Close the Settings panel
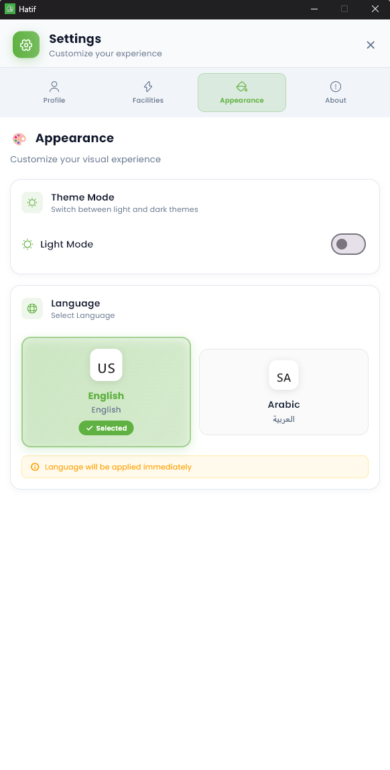390x770 pixels. (x=371, y=45)
